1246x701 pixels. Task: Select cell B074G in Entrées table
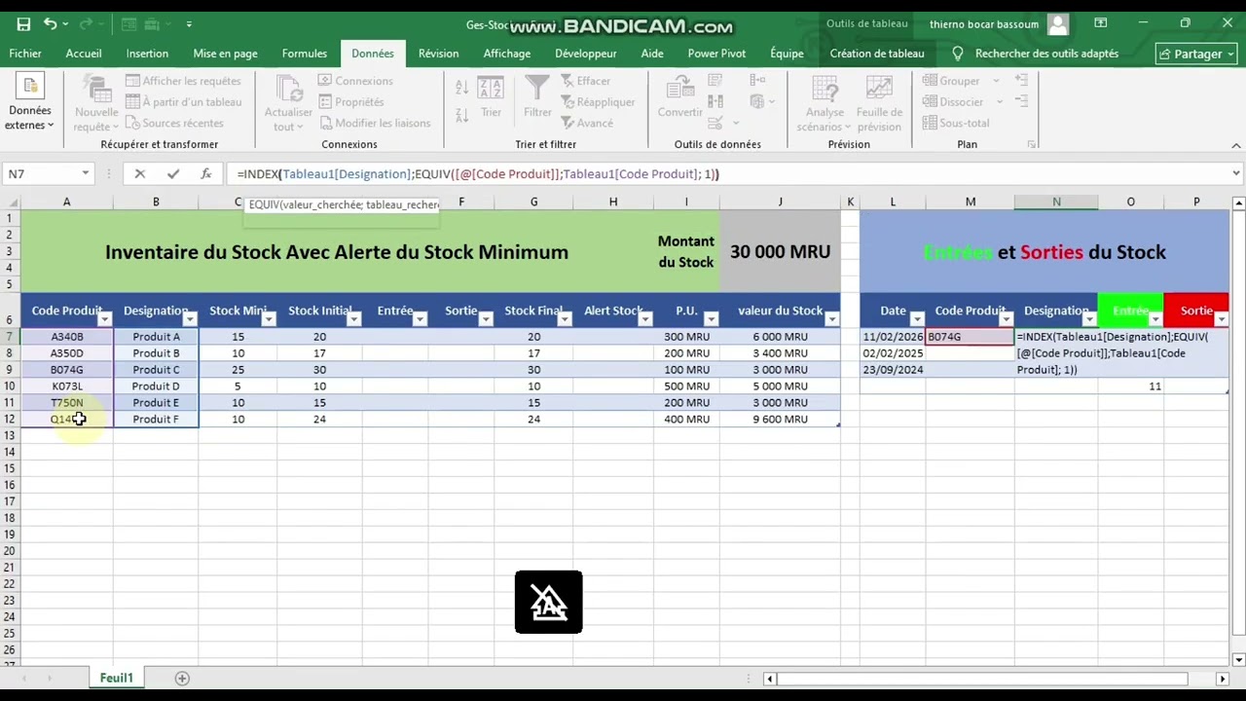click(x=970, y=337)
